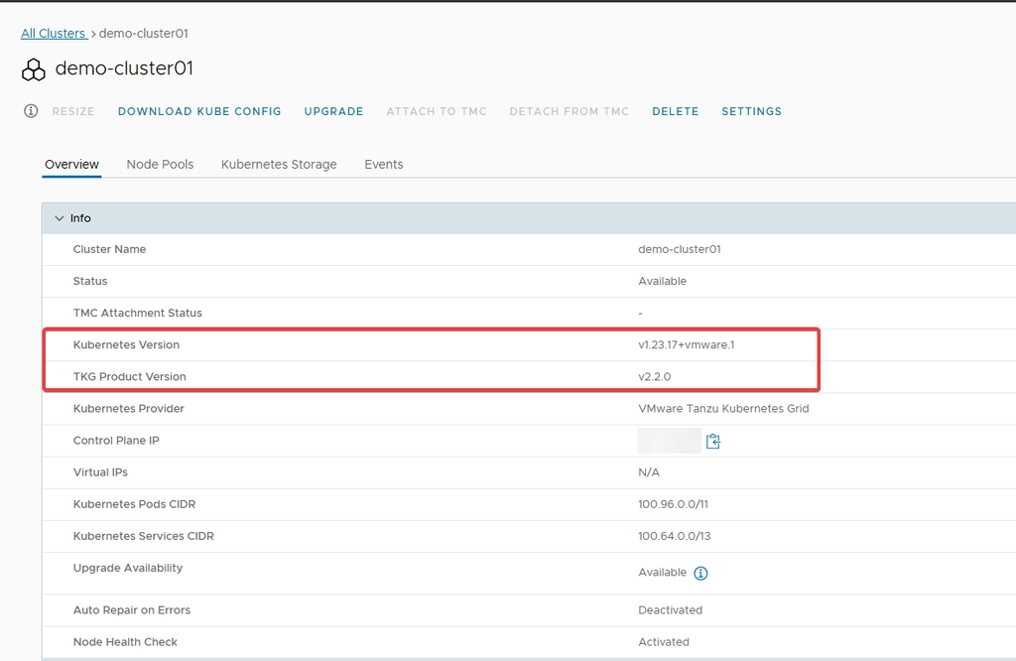Select DETACH FROM TMC
Image resolution: width=1016 pixels, height=661 pixels.
(x=569, y=111)
